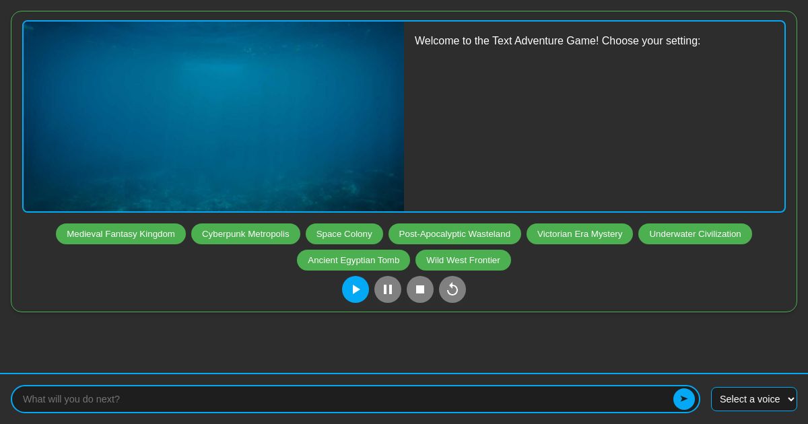Explore the Ancient Egyptian Tomb setting
808x424 pixels.
click(x=353, y=260)
